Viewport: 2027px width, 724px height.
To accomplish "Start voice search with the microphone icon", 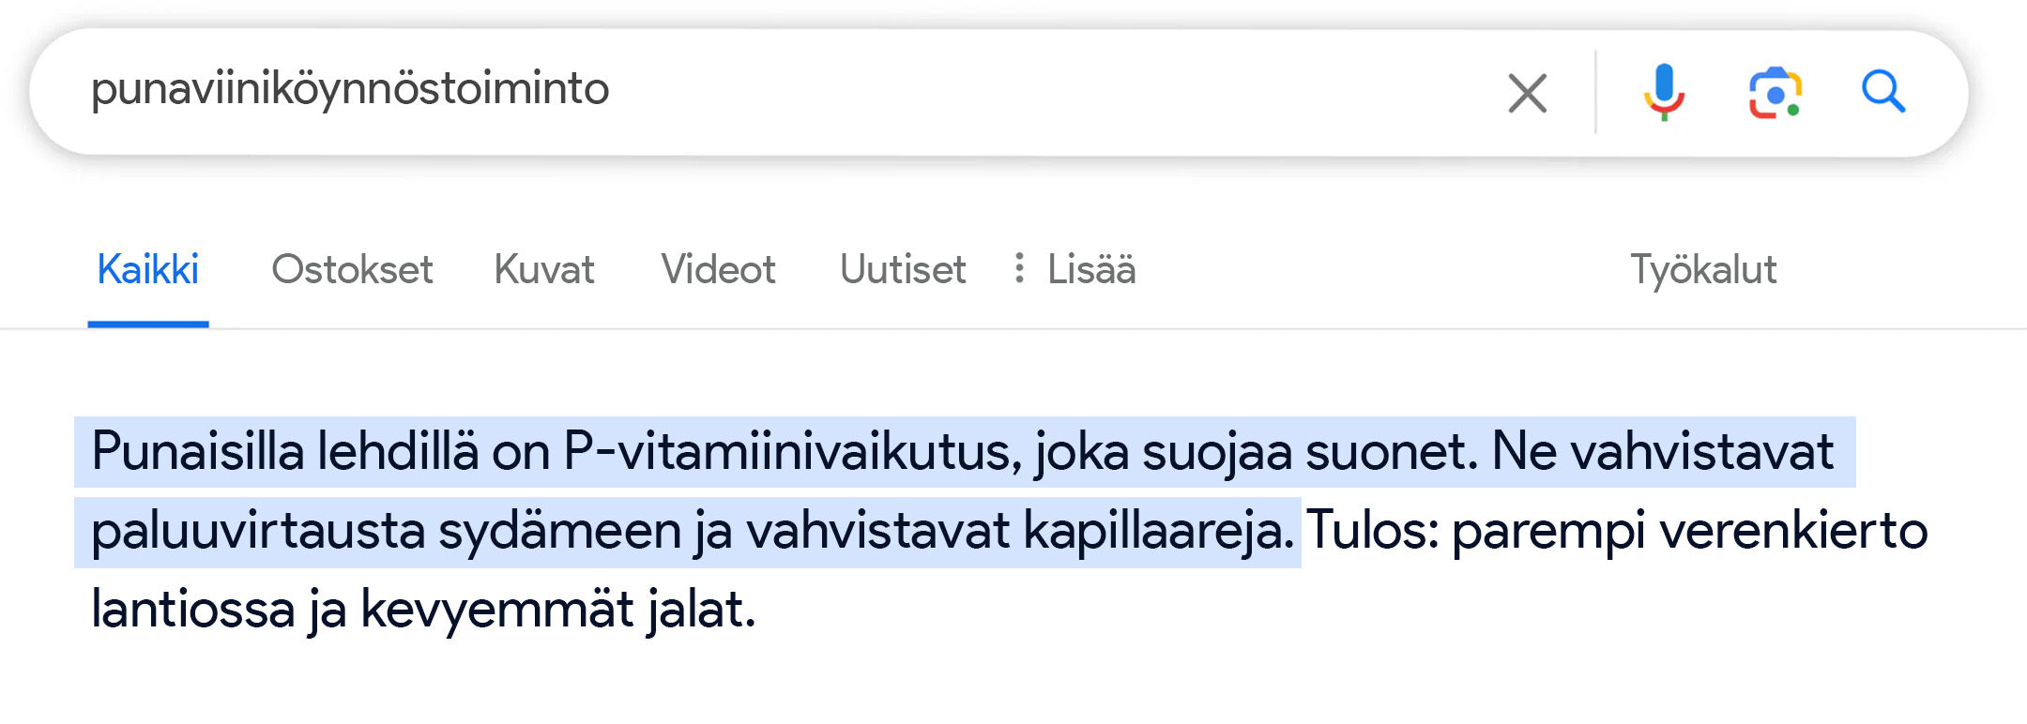I will pyautogui.click(x=1664, y=92).
